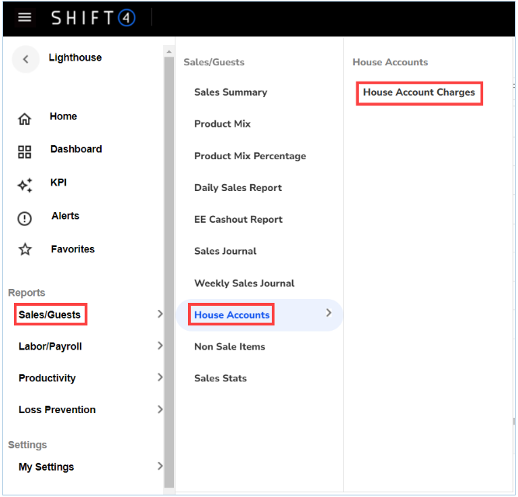Expand the Labor/Payroll chevron arrow
The height and width of the screenshot is (497, 518).
click(x=160, y=346)
